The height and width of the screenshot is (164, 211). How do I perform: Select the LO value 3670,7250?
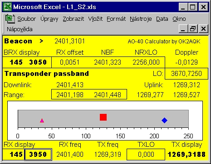[x=186, y=74]
